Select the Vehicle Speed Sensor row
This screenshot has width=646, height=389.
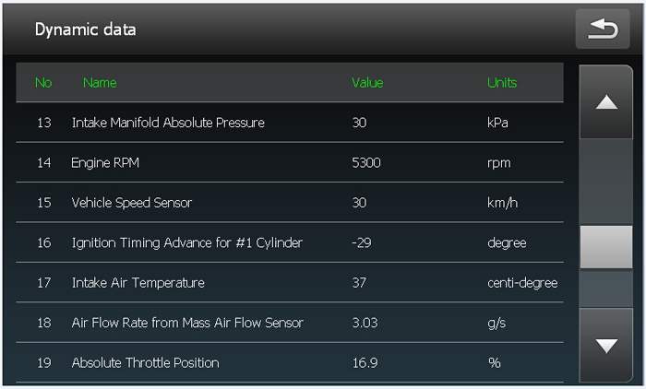[290, 203]
